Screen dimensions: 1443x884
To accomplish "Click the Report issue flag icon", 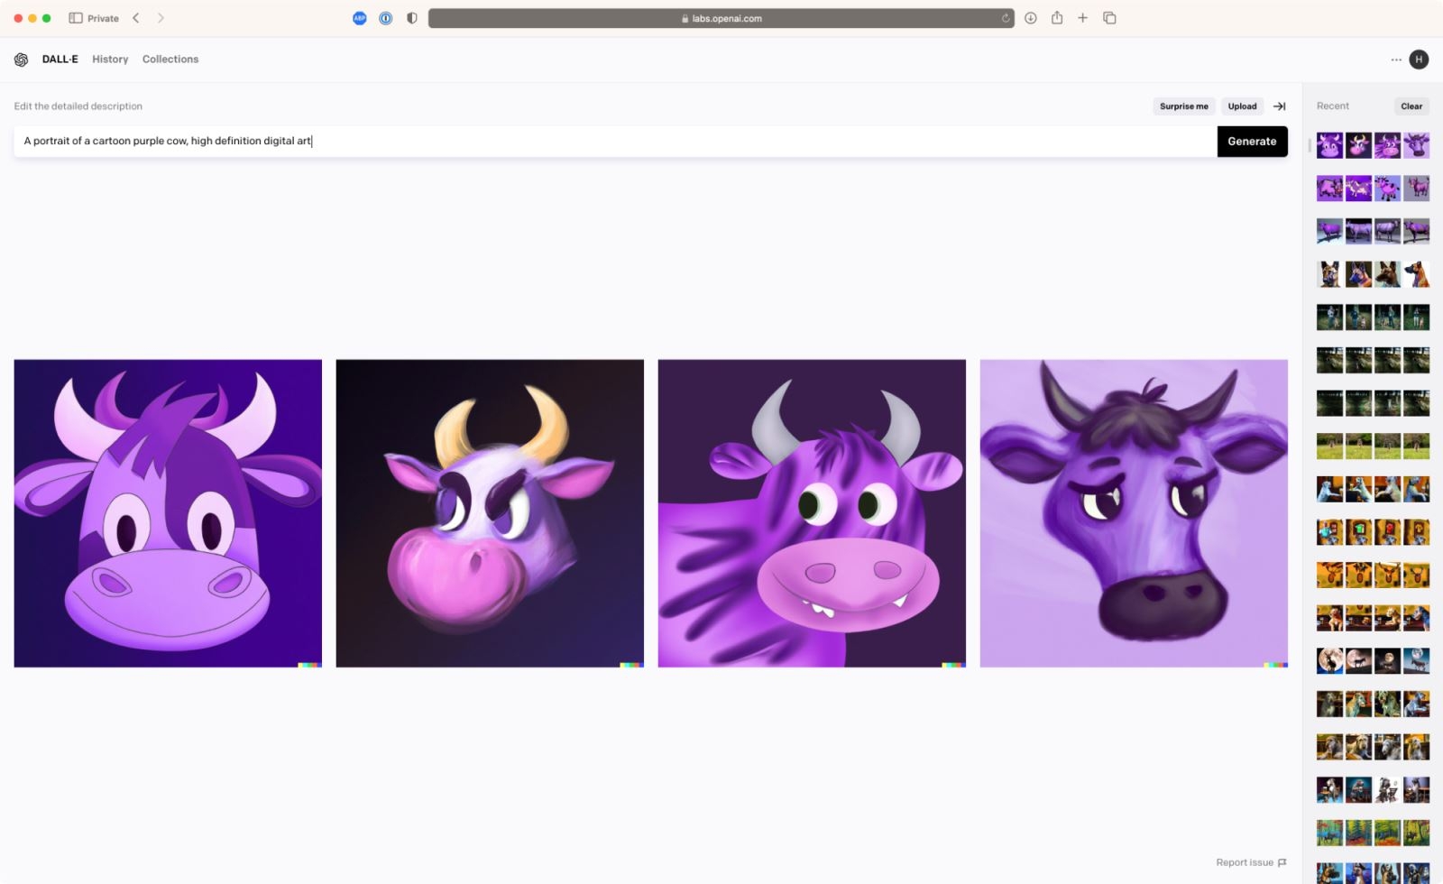I will pos(1282,862).
